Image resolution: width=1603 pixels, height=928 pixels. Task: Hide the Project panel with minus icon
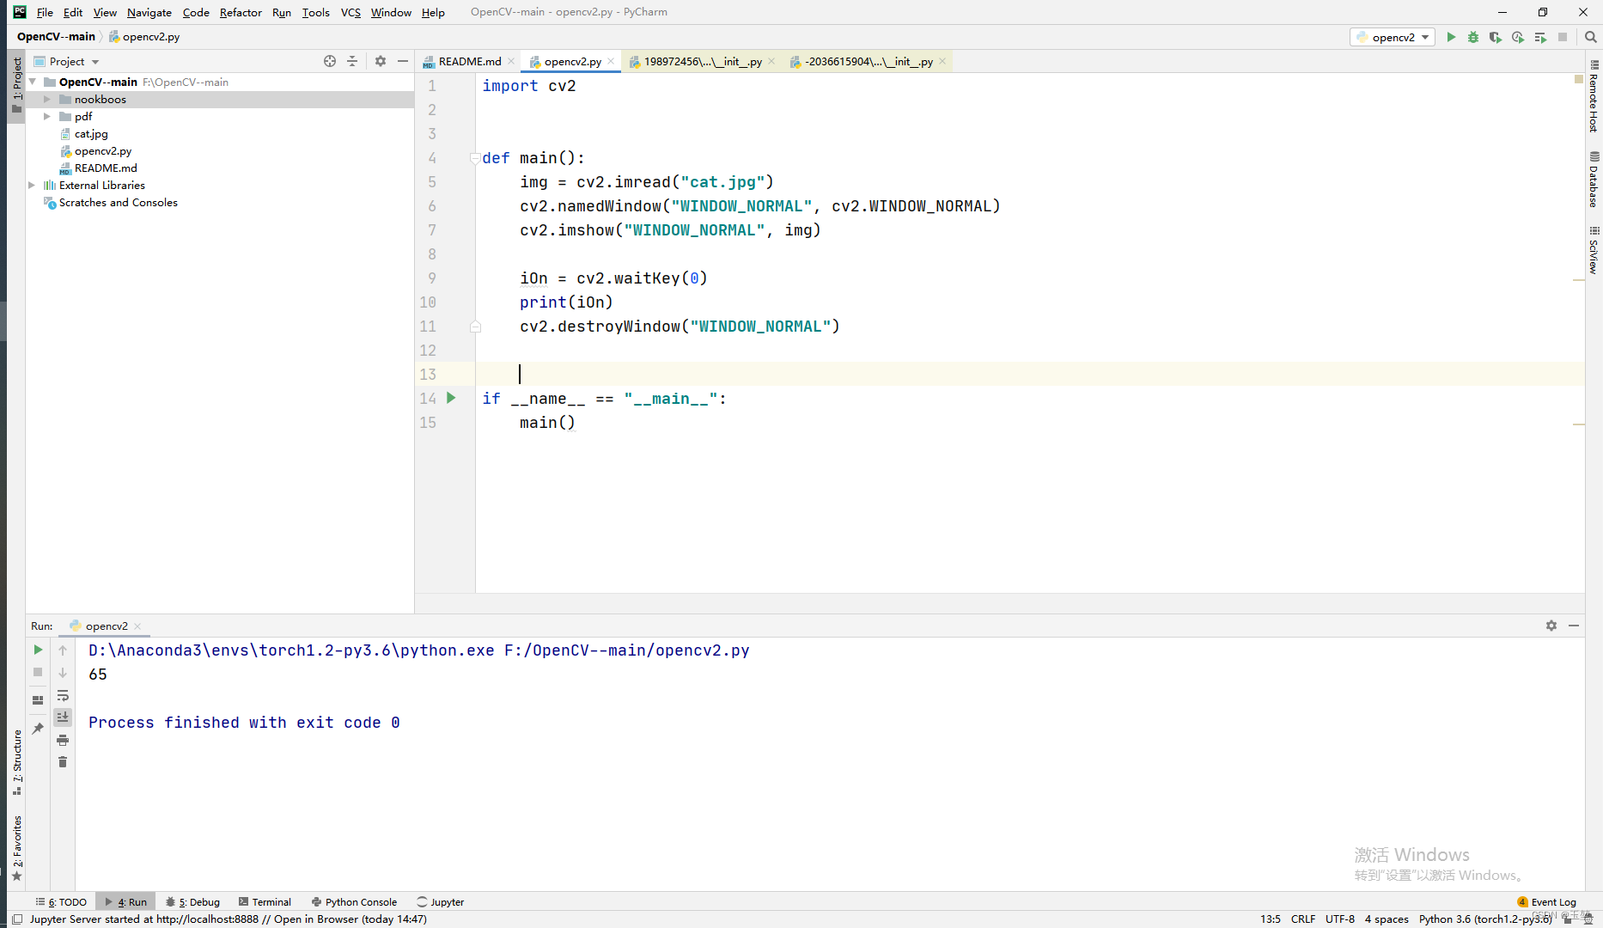(403, 61)
